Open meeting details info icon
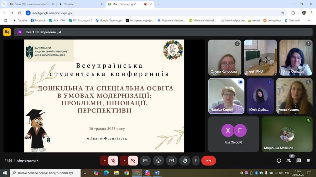 (279, 160)
